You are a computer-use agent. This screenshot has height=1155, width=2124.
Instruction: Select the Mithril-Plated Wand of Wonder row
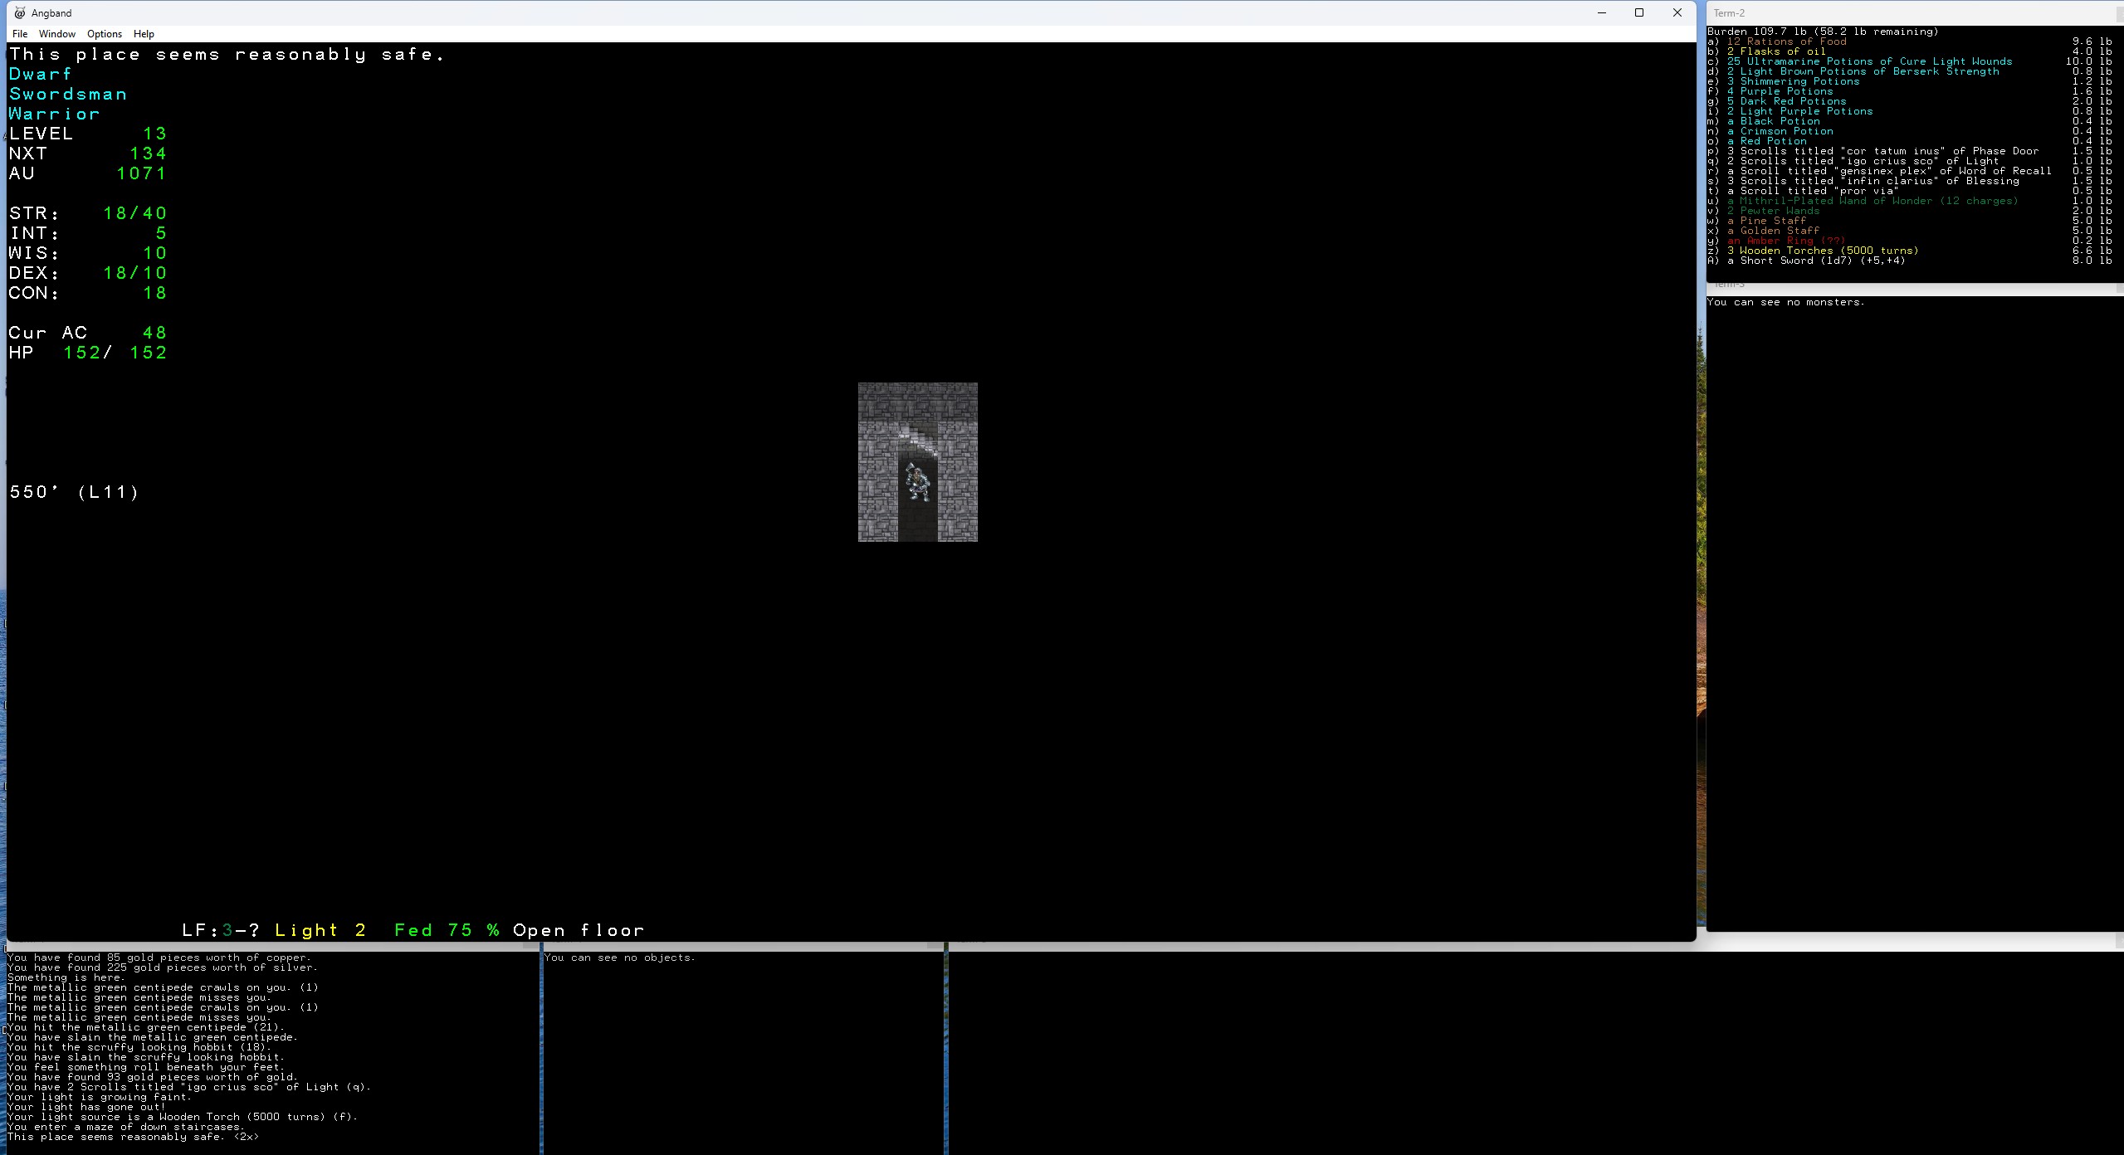coord(1910,201)
